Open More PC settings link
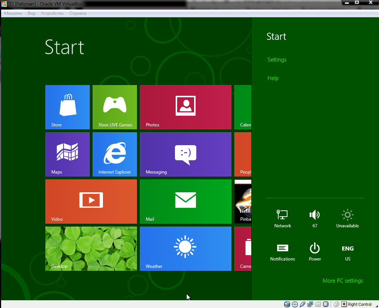This screenshot has width=379, height=308. (343, 281)
